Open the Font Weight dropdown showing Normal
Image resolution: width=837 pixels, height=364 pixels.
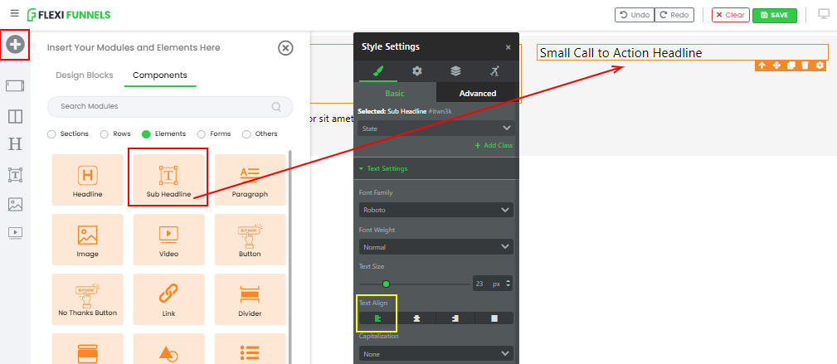click(436, 247)
